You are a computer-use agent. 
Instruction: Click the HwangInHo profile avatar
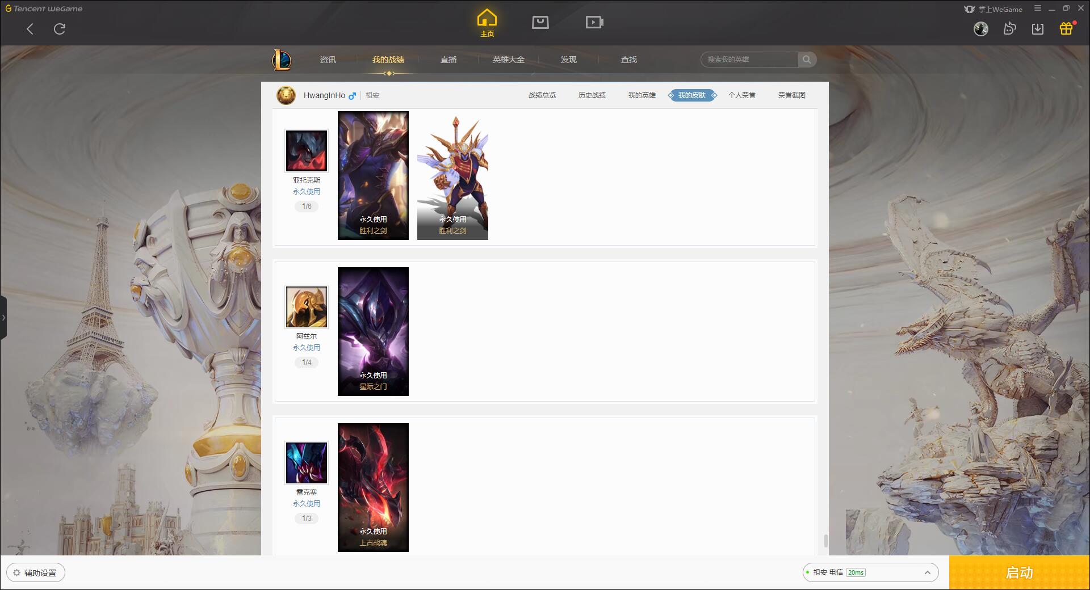[x=286, y=95]
